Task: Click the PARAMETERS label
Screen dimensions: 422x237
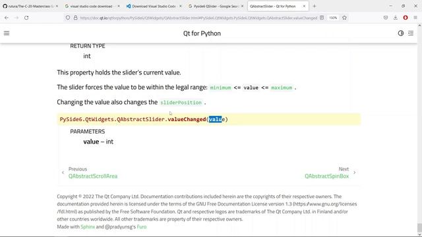Action: [x=88, y=132]
